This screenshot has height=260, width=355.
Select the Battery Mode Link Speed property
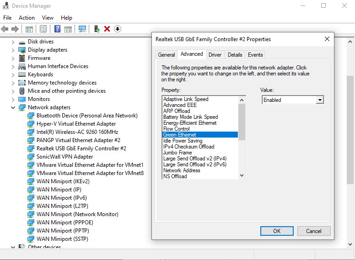point(200,117)
